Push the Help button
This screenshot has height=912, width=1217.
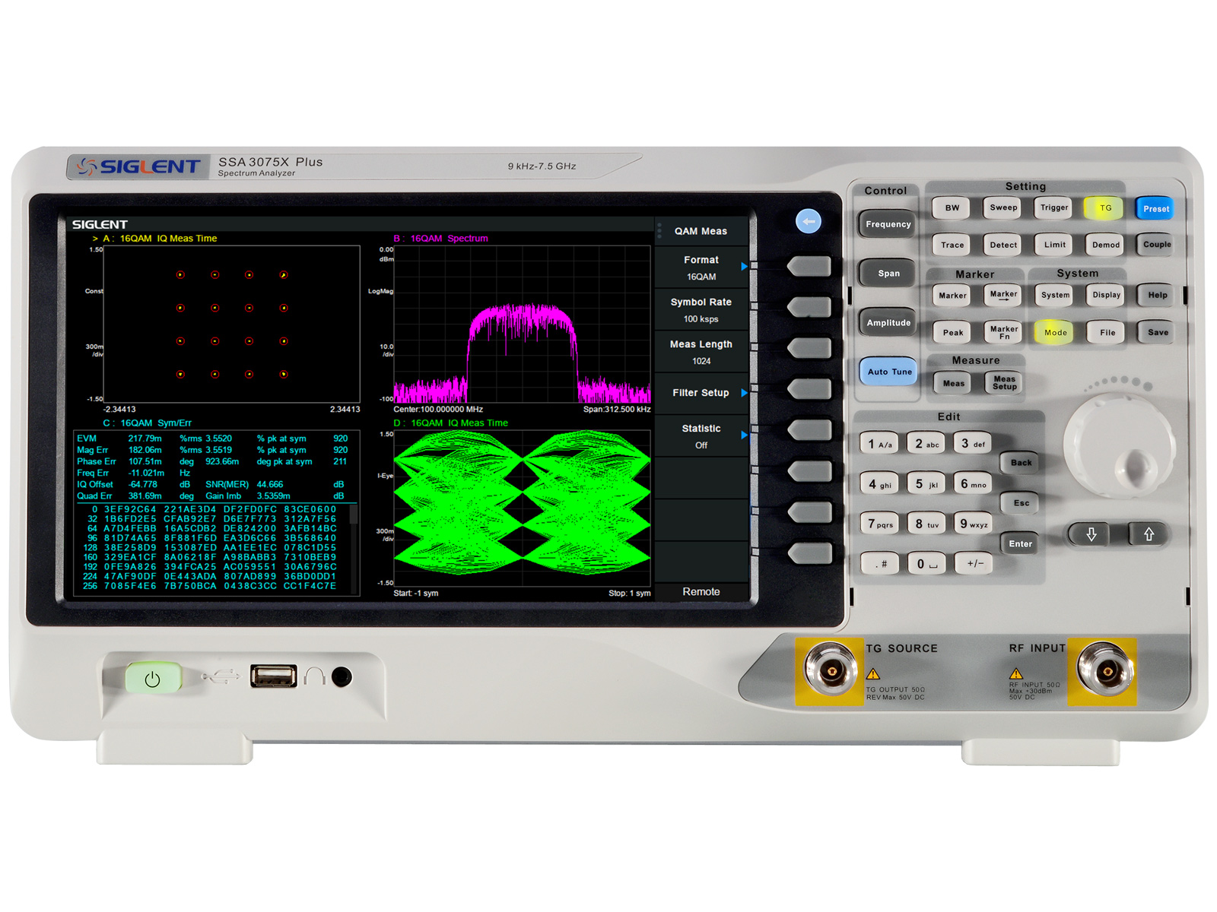1157,295
